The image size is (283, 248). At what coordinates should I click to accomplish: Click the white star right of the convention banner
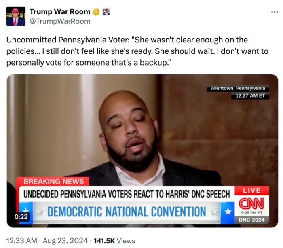(x=228, y=212)
